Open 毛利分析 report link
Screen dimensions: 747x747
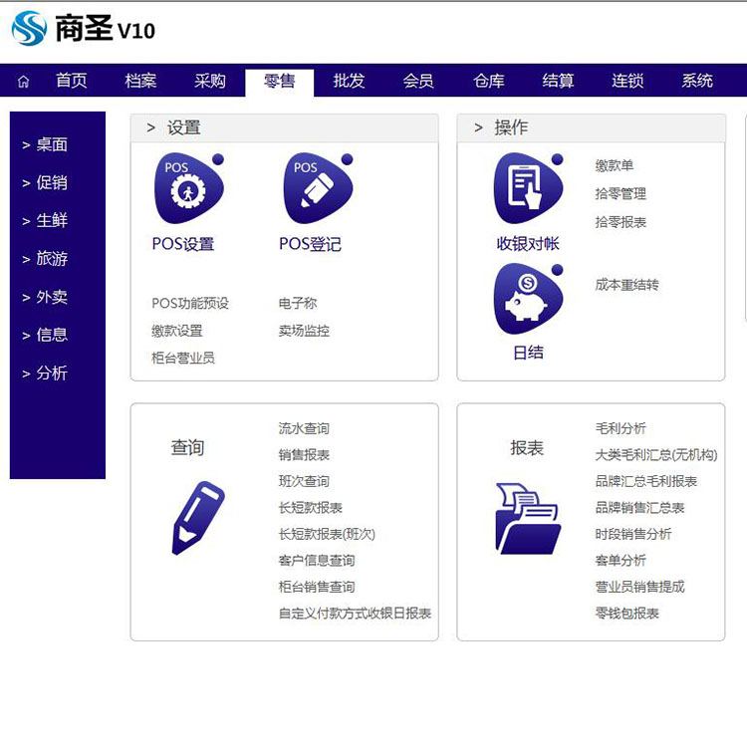coord(621,428)
